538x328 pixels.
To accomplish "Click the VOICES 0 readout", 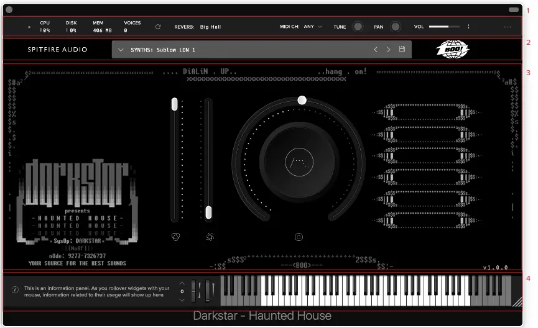I will (x=132, y=26).
